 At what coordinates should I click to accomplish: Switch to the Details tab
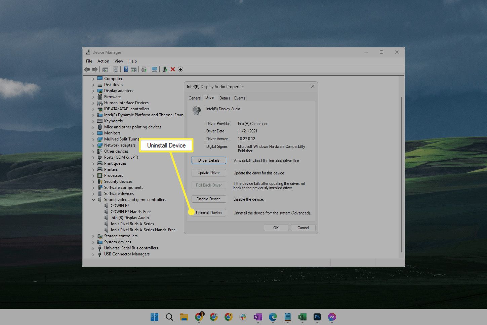225,98
